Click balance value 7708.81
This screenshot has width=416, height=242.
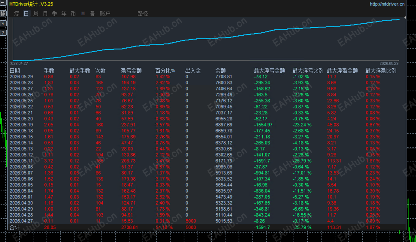coord(224,77)
